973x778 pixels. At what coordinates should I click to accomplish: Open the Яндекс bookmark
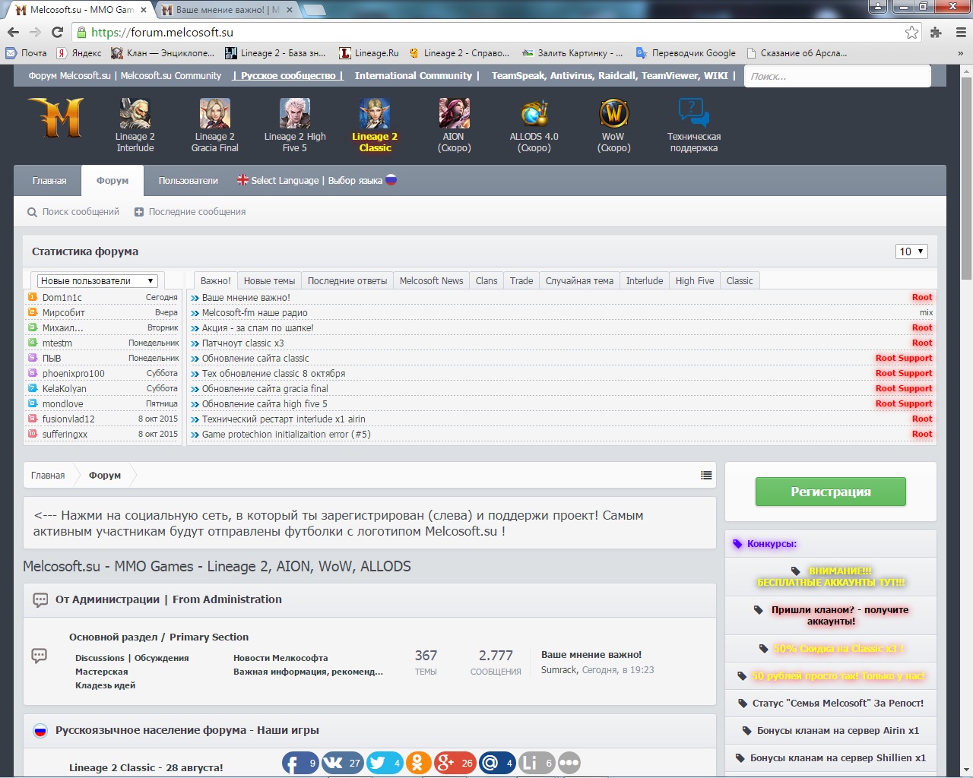coord(79,53)
